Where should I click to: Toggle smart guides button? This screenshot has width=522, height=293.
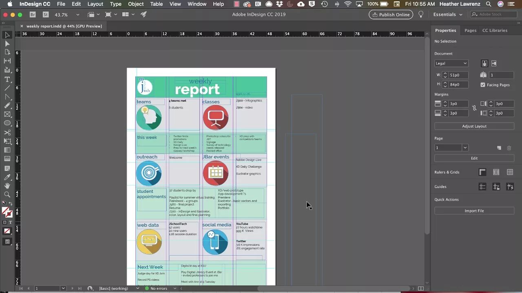pos(510,187)
